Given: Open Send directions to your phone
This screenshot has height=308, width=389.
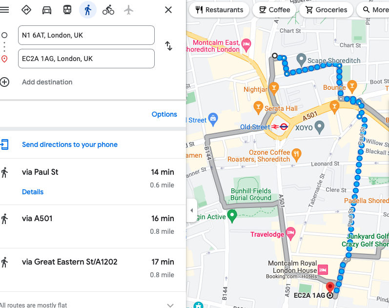Looking at the screenshot, I should tap(70, 144).
